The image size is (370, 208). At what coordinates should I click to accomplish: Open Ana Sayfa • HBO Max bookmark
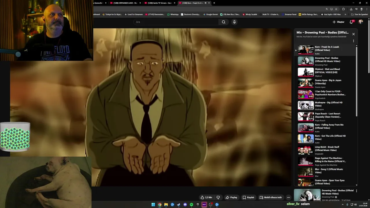pos(331,14)
